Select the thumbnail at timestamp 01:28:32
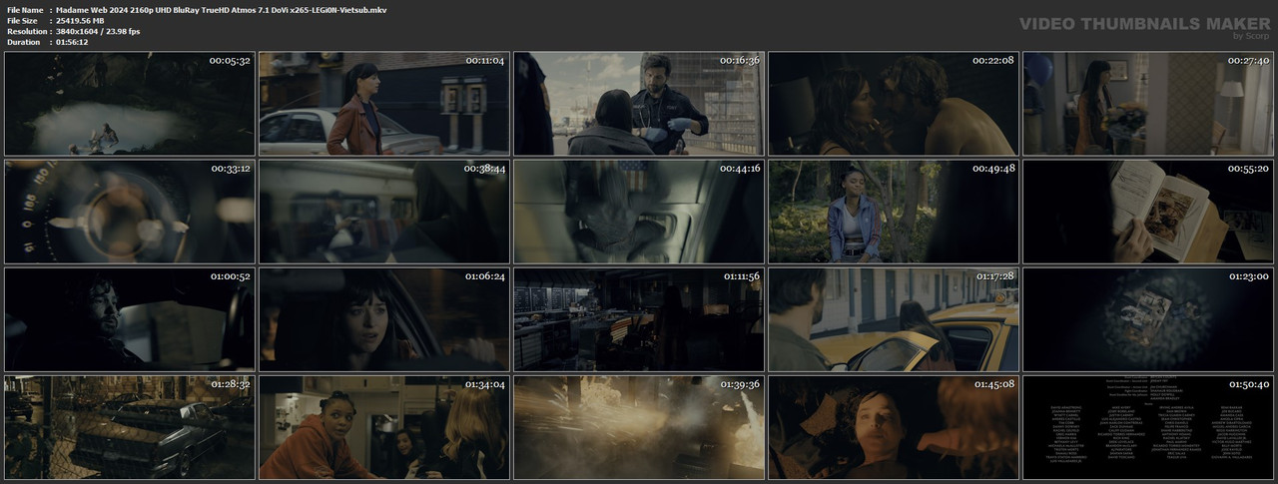 (x=130, y=427)
